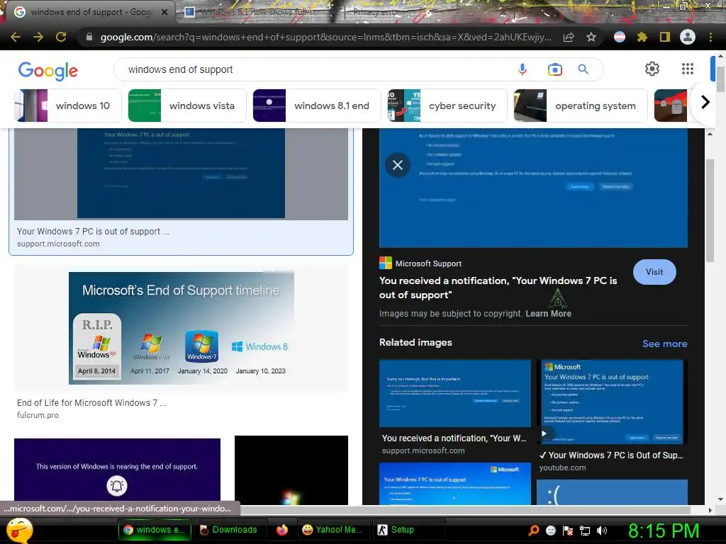This screenshot has width=726, height=544.
Task: Select the 'windows end of support' browser tab
Action: 90,12
